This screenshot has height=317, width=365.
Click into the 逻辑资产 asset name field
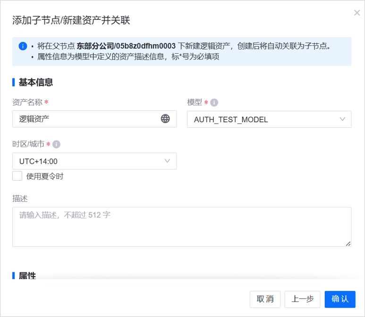[85, 119]
